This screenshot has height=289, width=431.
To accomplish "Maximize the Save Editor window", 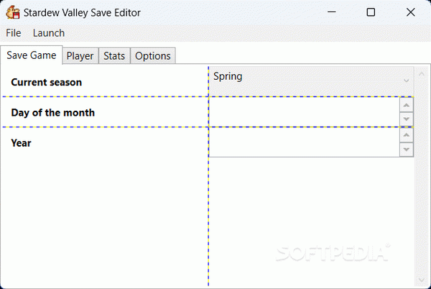I will tap(371, 12).
